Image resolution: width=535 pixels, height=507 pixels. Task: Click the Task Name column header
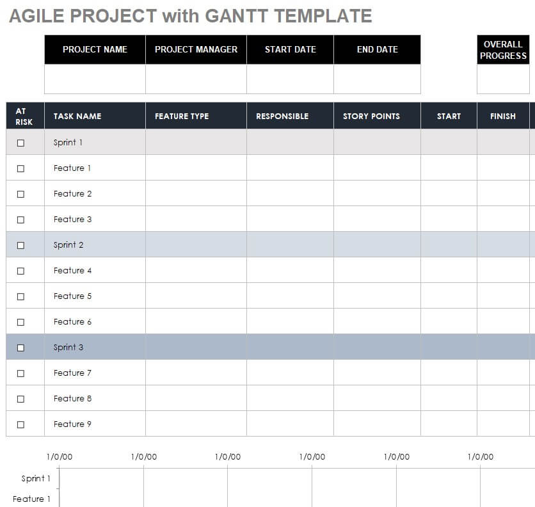tap(77, 116)
